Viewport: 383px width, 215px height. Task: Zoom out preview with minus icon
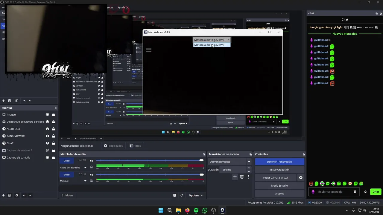coord(62,139)
